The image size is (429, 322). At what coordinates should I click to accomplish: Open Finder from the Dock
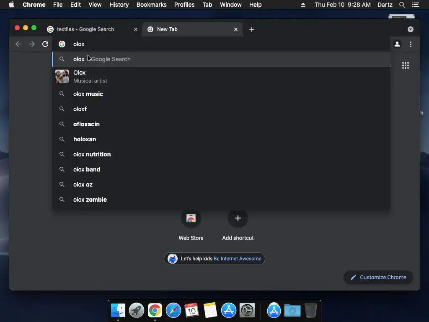[118, 310]
